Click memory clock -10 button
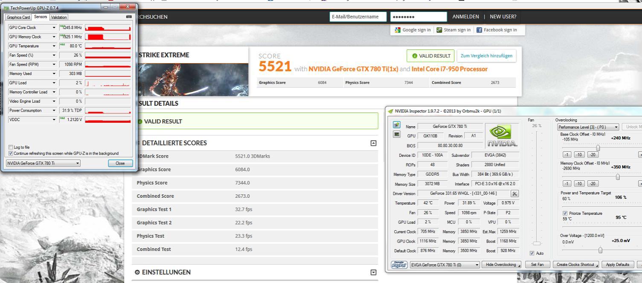The width and height of the screenshot is (642, 283). coord(579,183)
